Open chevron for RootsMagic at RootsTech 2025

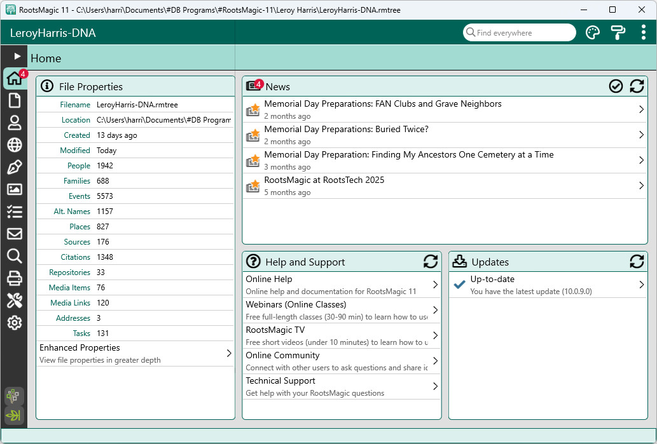coord(642,185)
